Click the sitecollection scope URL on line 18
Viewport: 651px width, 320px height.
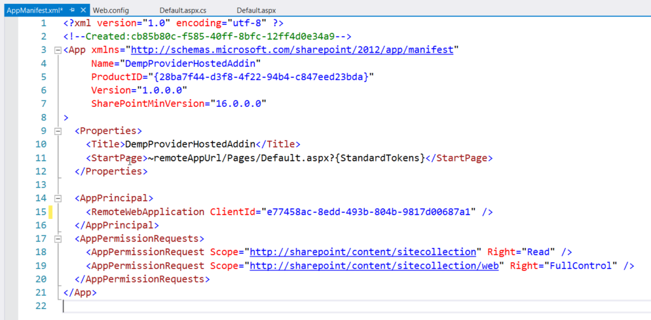coord(362,253)
